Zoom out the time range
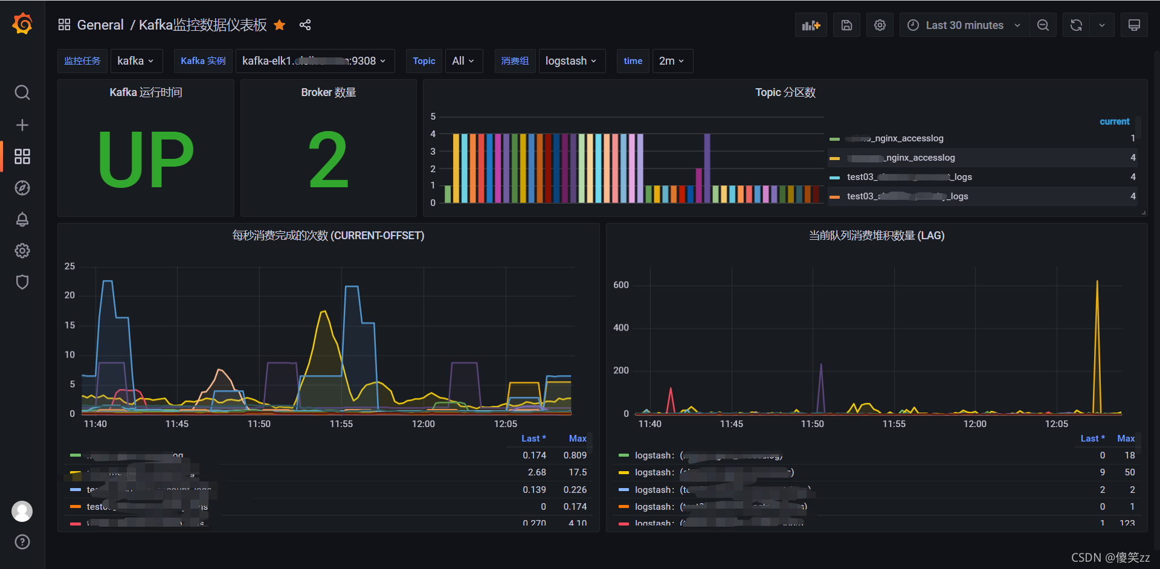This screenshot has height=569, width=1160. tap(1043, 25)
